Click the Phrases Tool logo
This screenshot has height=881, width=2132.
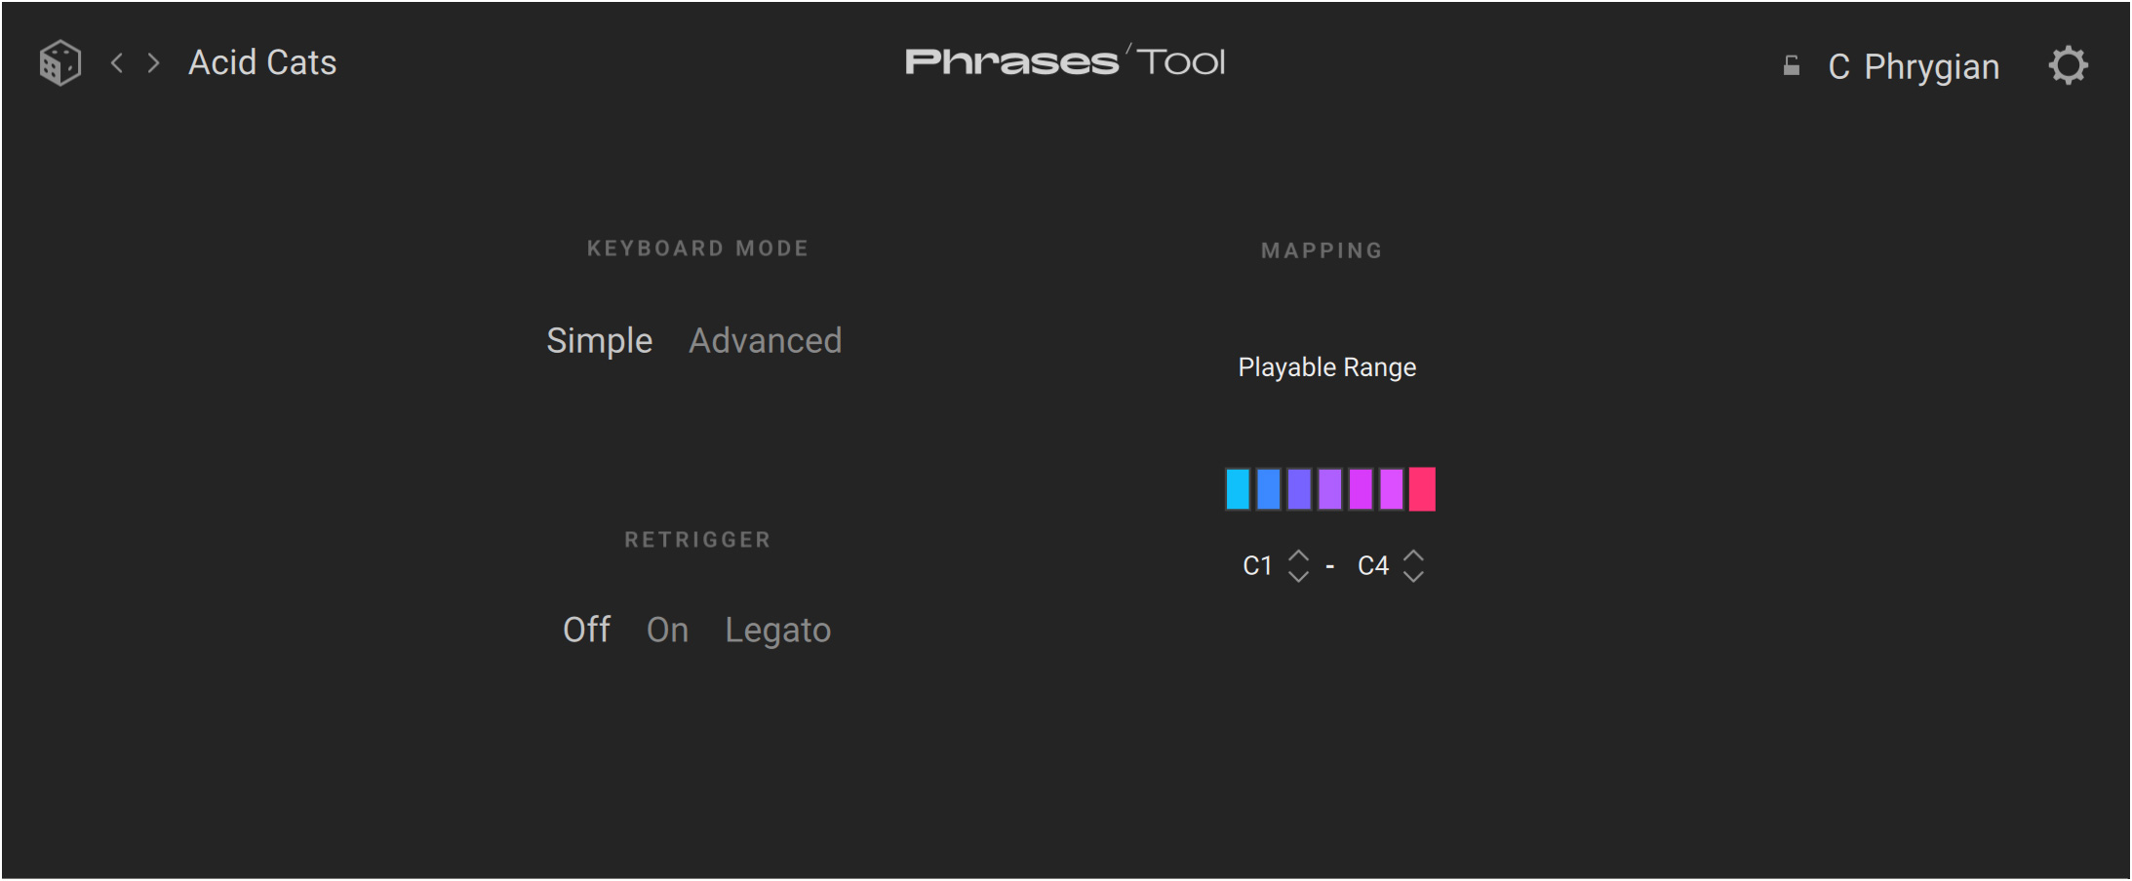pyautogui.click(x=1065, y=61)
